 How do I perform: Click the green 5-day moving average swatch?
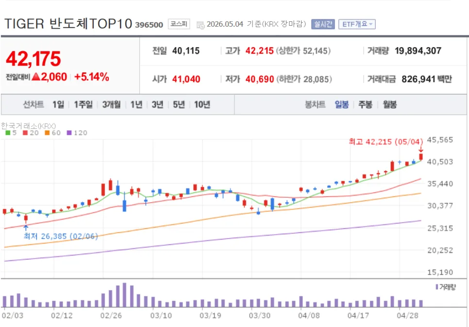click(x=8, y=133)
